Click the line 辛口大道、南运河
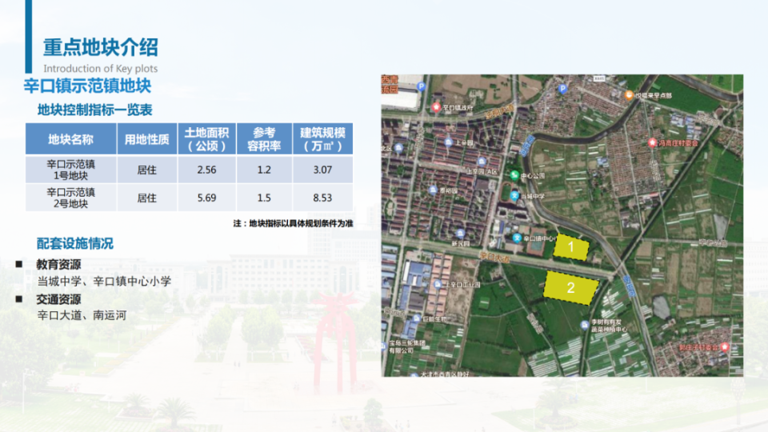The height and width of the screenshot is (432, 768). 82,315
